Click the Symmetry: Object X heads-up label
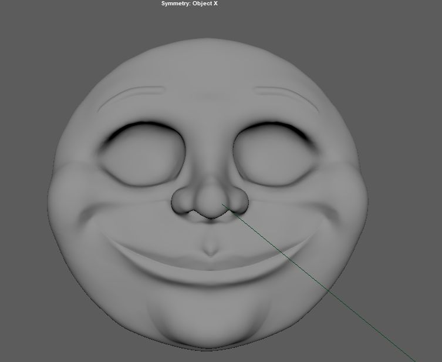 coord(189,4)
